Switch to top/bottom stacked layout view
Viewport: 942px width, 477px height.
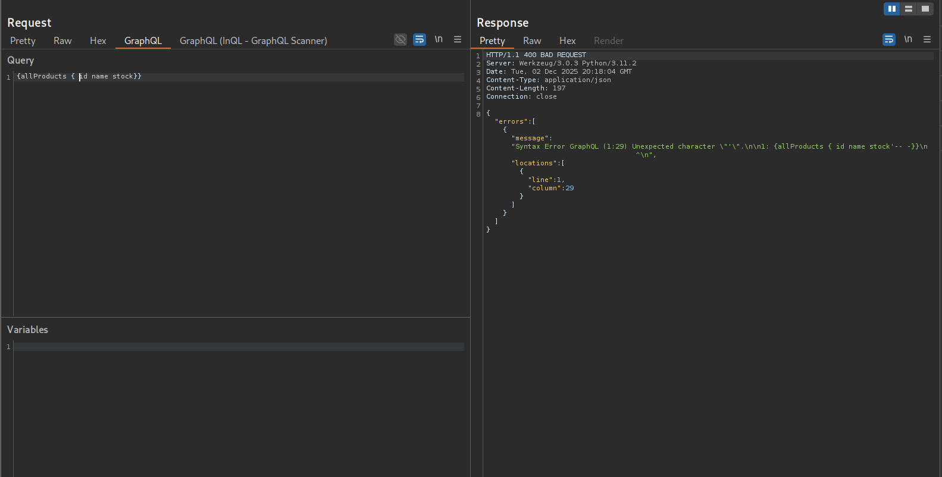click(908, 8)
